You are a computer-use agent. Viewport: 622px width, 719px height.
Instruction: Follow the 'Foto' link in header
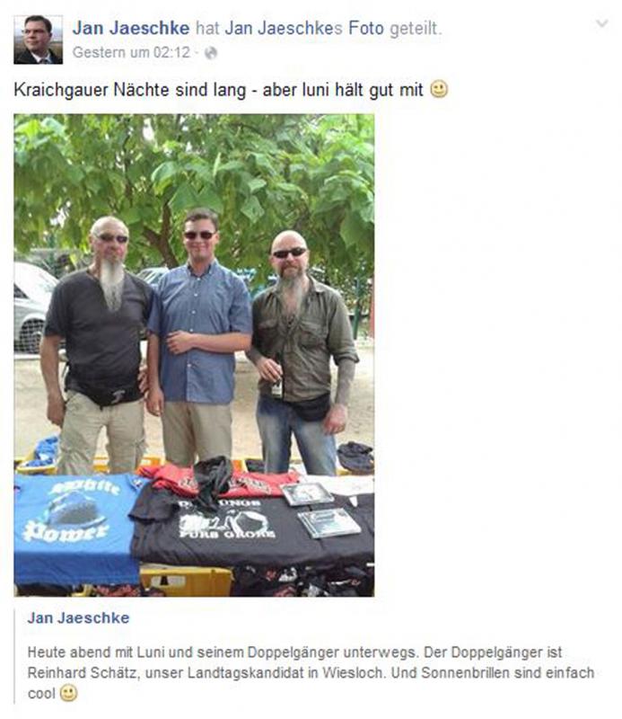[366, 28]
